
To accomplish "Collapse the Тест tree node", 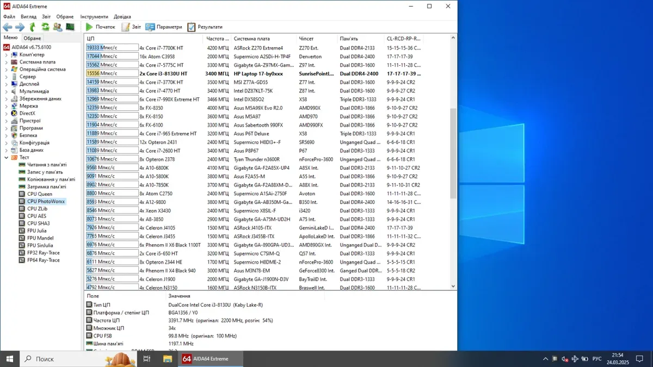I will (x=7, y=158).
